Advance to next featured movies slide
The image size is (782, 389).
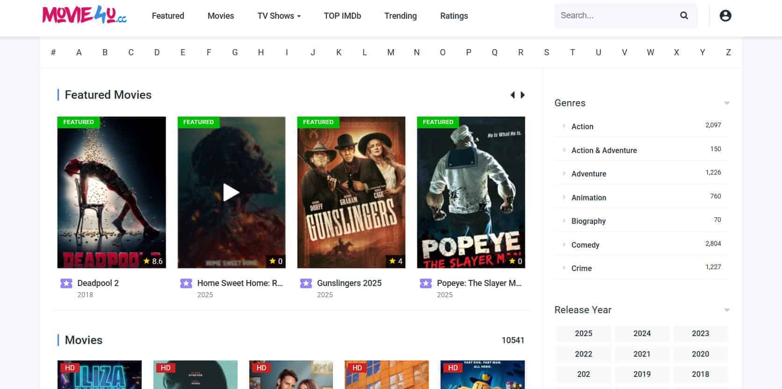pos(523,95)
